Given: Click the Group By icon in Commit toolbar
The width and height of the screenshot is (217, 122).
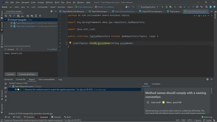Looking at the screenshot, I should coord(28,16).
